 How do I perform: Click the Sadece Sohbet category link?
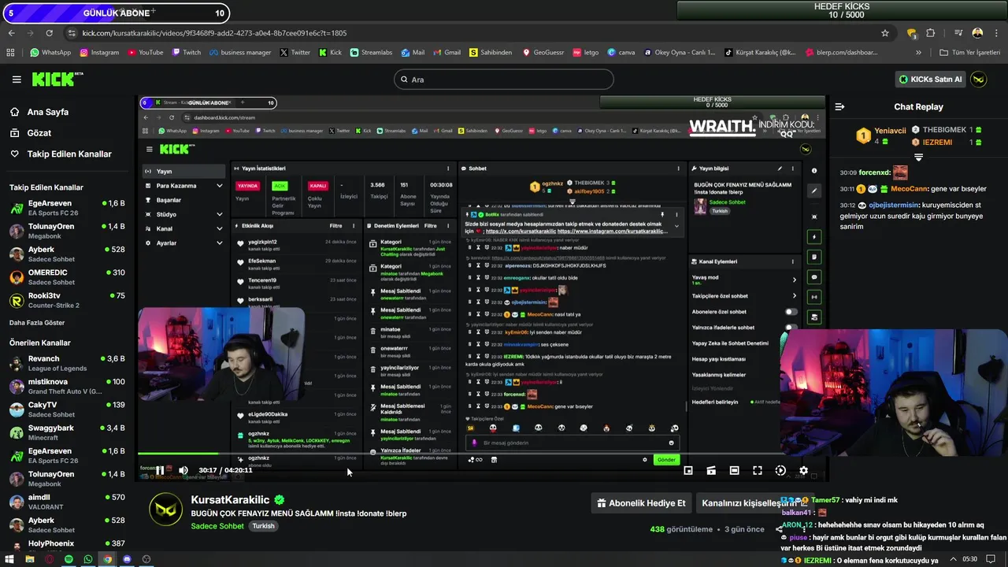coord(217,526)
